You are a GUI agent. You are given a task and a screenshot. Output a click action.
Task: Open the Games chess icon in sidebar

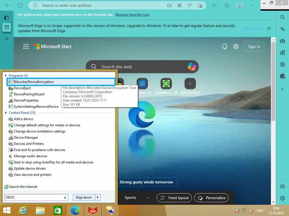tap(282, 53)
